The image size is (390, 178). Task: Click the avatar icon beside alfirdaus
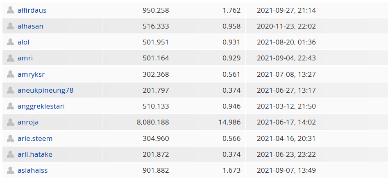click(11, 10)
